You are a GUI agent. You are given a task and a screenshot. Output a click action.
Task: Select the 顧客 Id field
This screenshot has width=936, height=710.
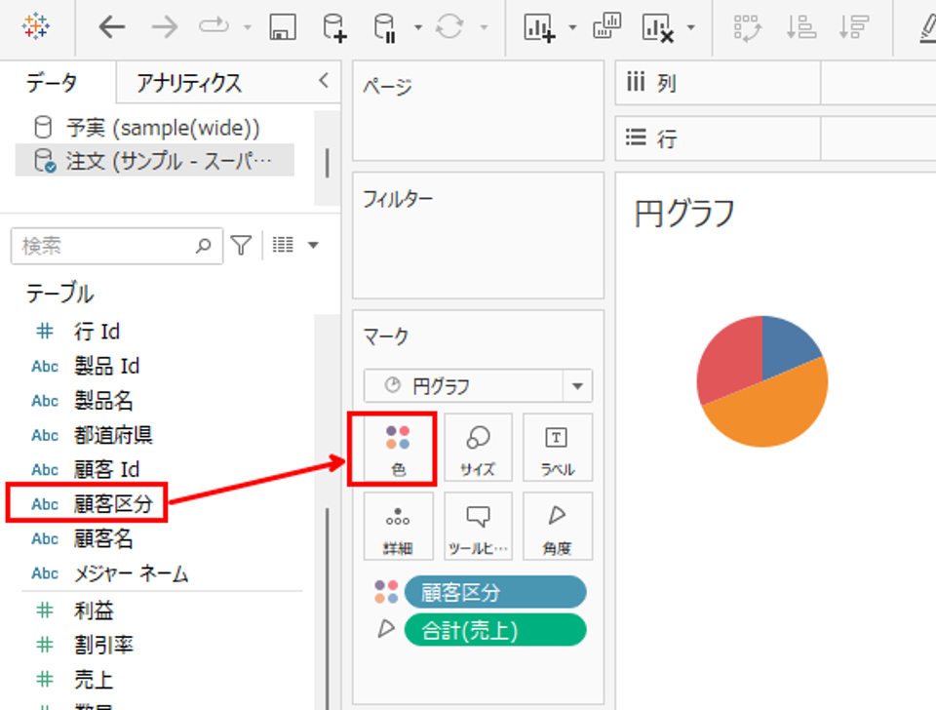click(x=106, y=469)
